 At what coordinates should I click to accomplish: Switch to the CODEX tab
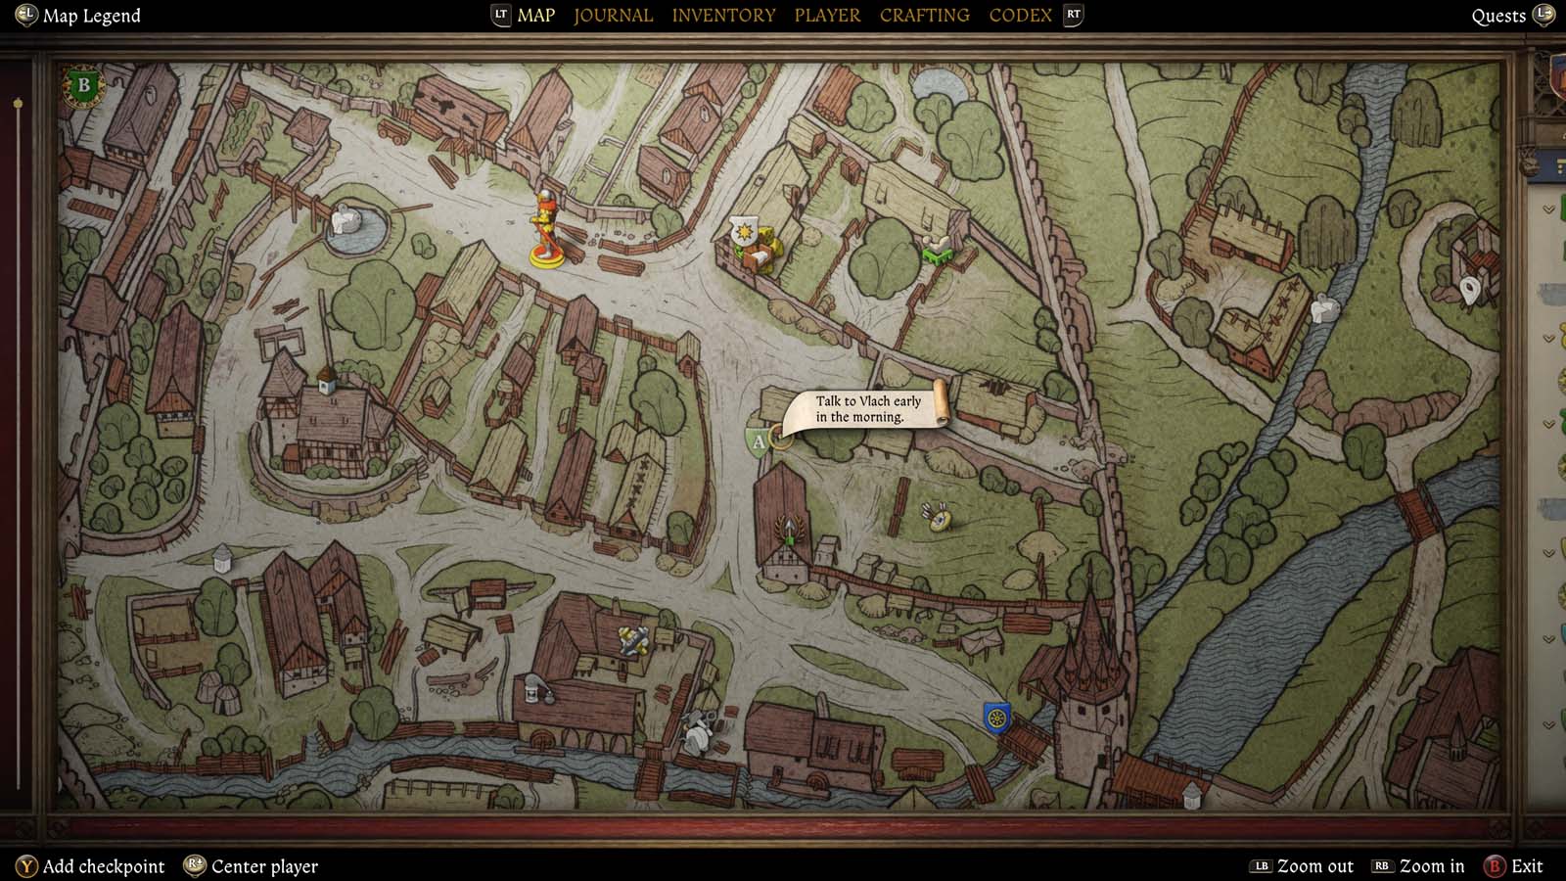pos(1021,15)
